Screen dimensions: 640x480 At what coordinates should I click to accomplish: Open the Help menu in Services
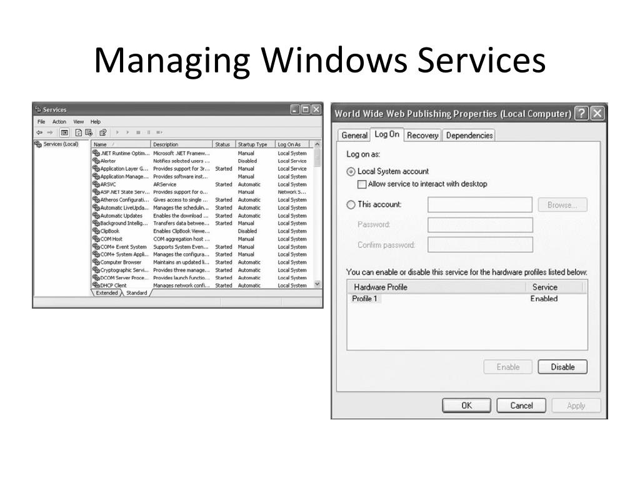coord(96,122)
